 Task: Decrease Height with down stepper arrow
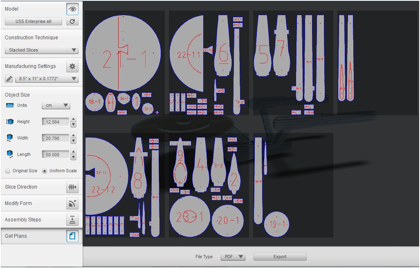tap(73, 125)
